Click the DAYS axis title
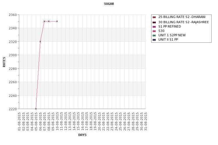218x145 pixels. (82, 135)
